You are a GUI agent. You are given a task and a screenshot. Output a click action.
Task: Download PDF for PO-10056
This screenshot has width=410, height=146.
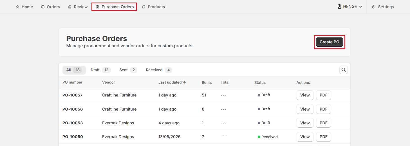point(324,109)
